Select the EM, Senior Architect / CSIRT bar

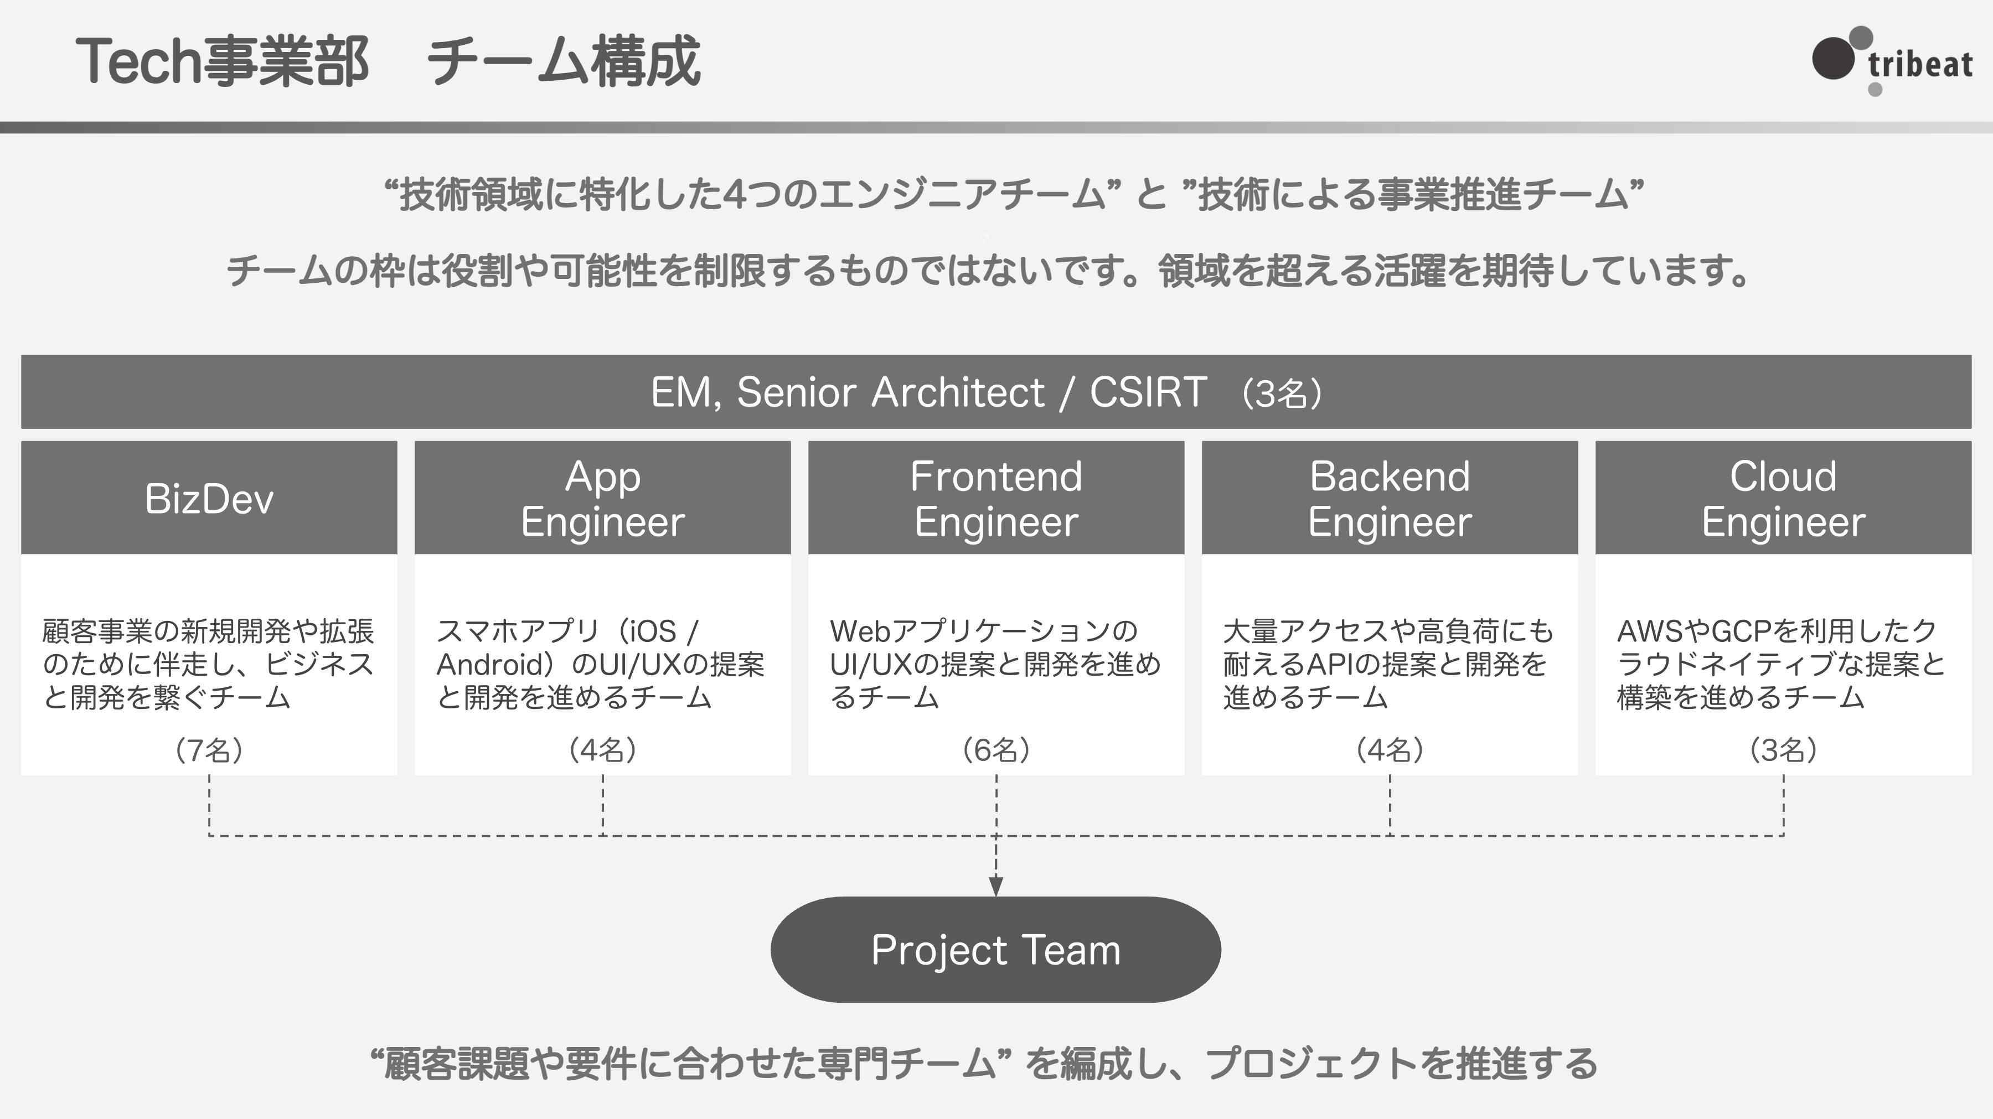[x=996, y=392]
